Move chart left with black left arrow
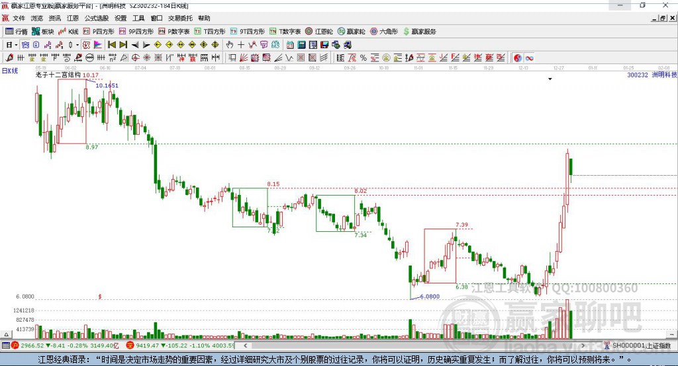 pos(135,45)
